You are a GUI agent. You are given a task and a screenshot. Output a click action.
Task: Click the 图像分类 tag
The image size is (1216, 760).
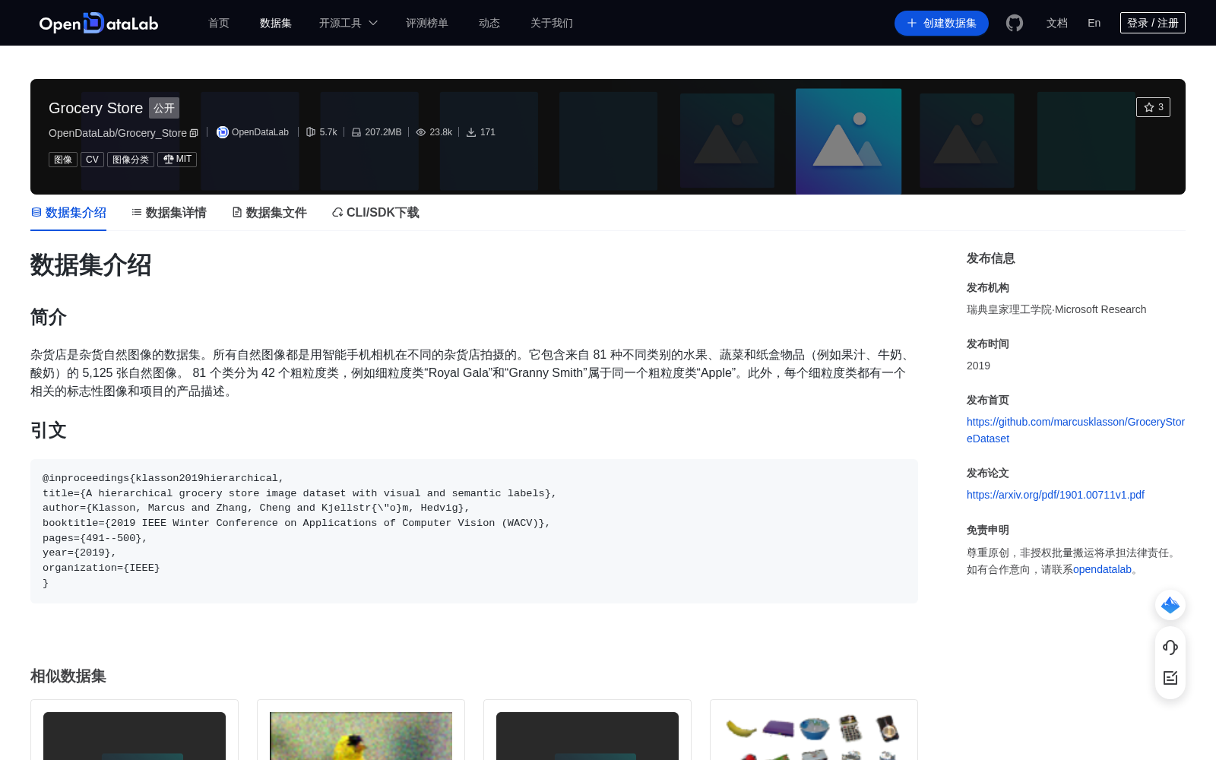click(131, 160)
